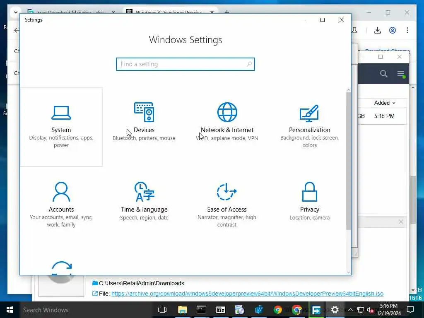Open Task View from the taskbar
The height and width of the screenshot is (318, 424).
(162, 310)
